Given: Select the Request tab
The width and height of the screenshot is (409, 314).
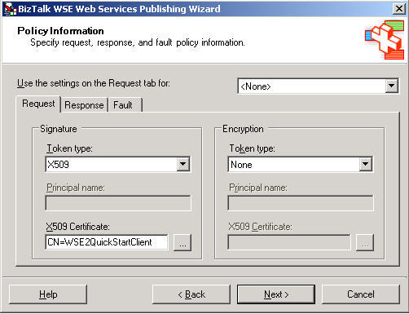Looking at the screenshot, I should coord(38,104).
